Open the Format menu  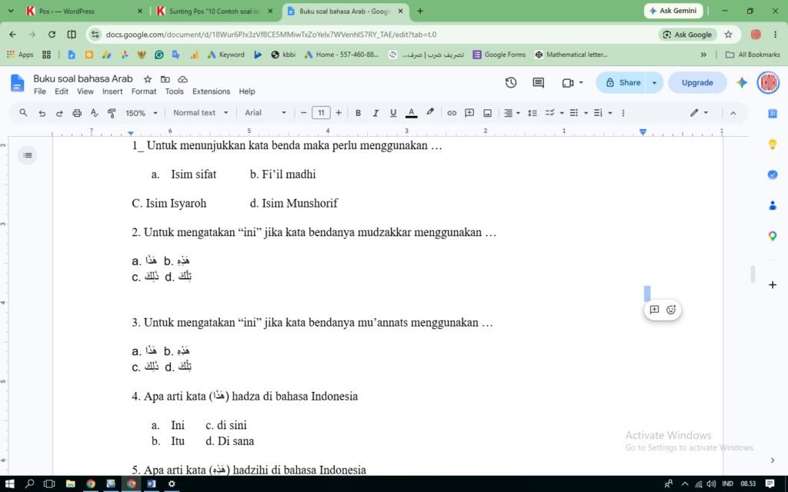(x=144, y=91)
